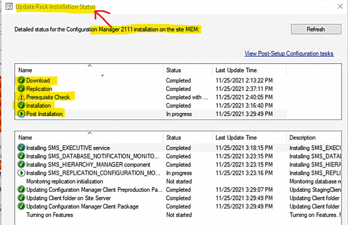Click the Replication green check icon
The image size is (348, 225).
click(x=21, y=89)
